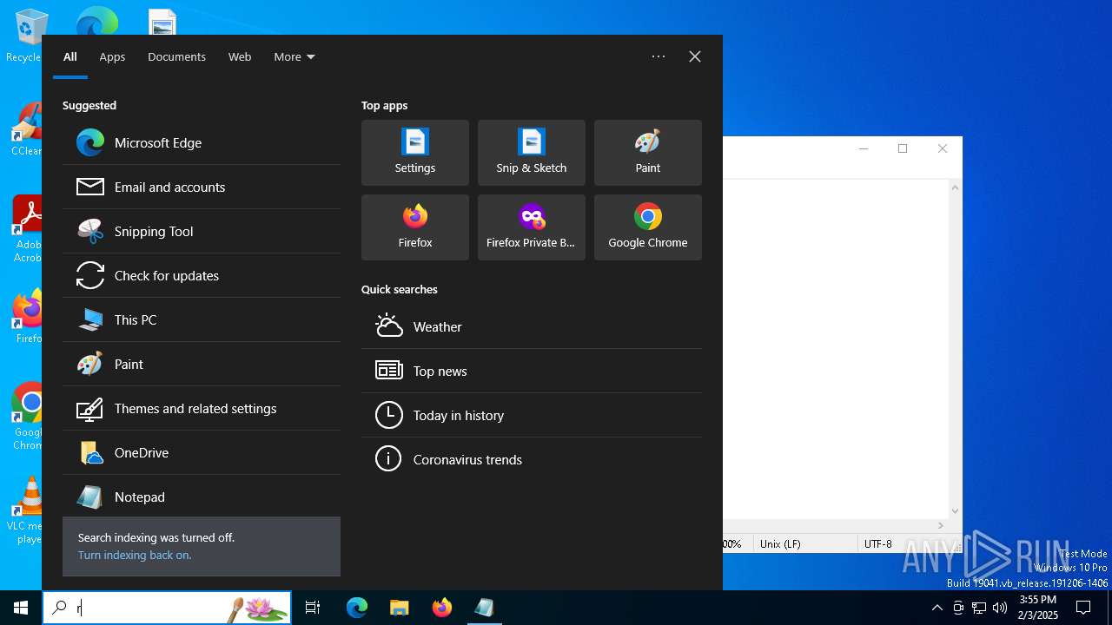Open Task View on taskbar
This screenshot has width=1112, height=625.
click(x=313, y=608)
